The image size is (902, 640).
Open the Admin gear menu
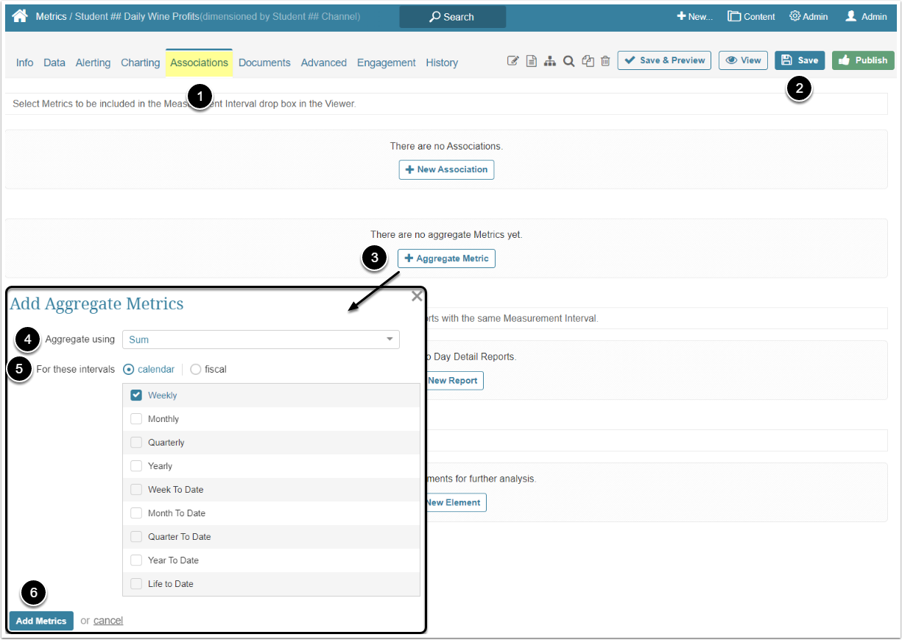808,16
